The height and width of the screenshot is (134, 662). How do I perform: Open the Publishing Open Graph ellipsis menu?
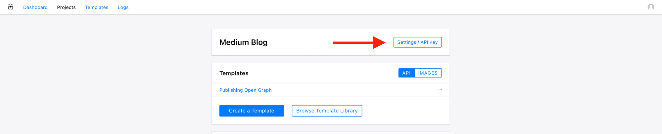[x=440, y=90]
